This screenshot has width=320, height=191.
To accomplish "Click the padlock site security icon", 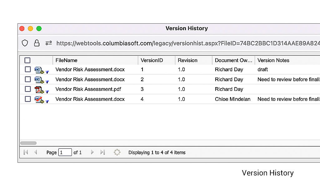I will 37,43.
